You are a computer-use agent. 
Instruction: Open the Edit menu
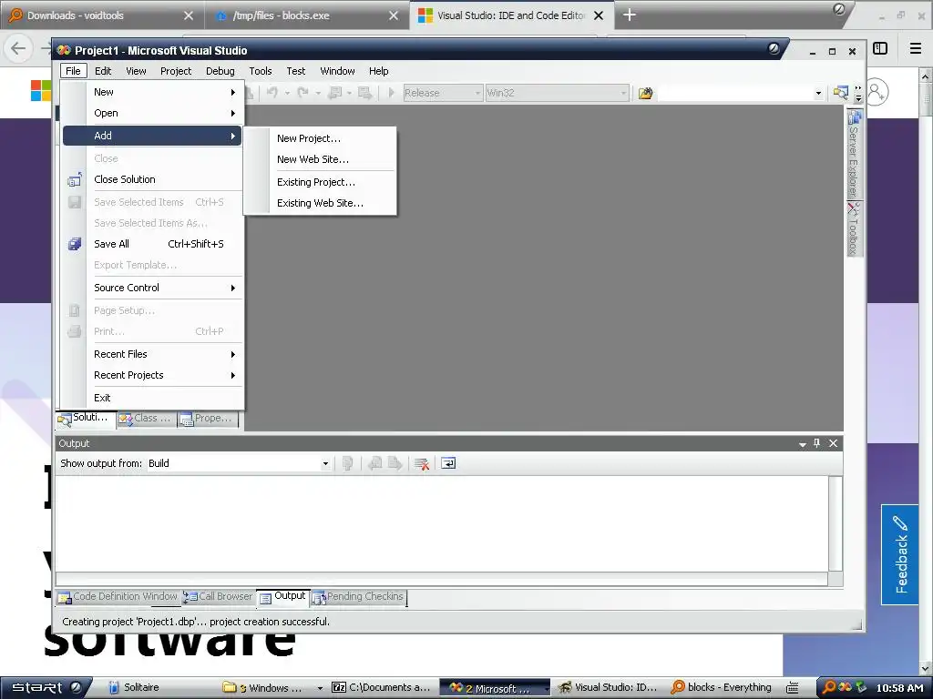point(103,71)
